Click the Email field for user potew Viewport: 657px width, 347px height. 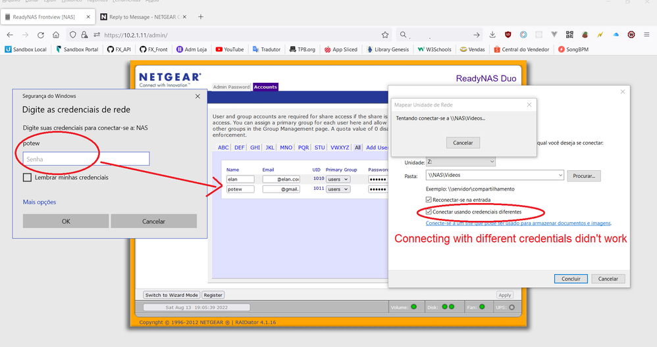(281, 189)
